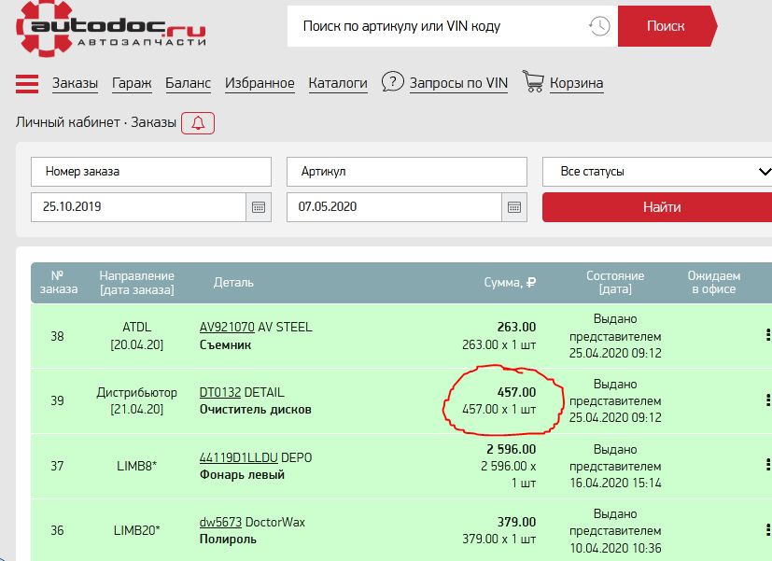Open the Гараж menu
This screenshot has height=561, width=772.
pyautogui.click(x=132, y=83)
